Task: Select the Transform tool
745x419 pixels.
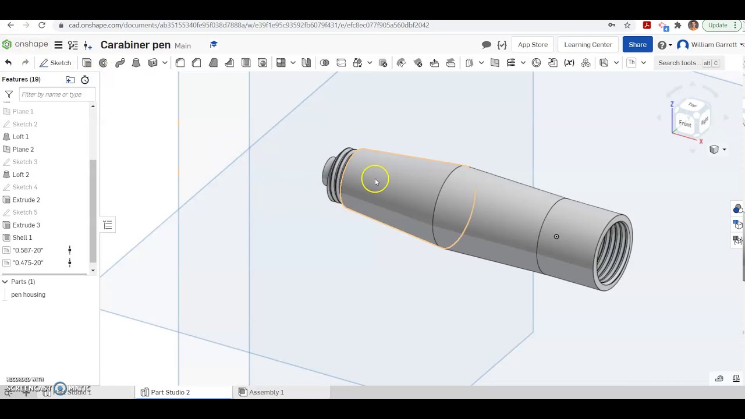Action: (x=358, y=63)
